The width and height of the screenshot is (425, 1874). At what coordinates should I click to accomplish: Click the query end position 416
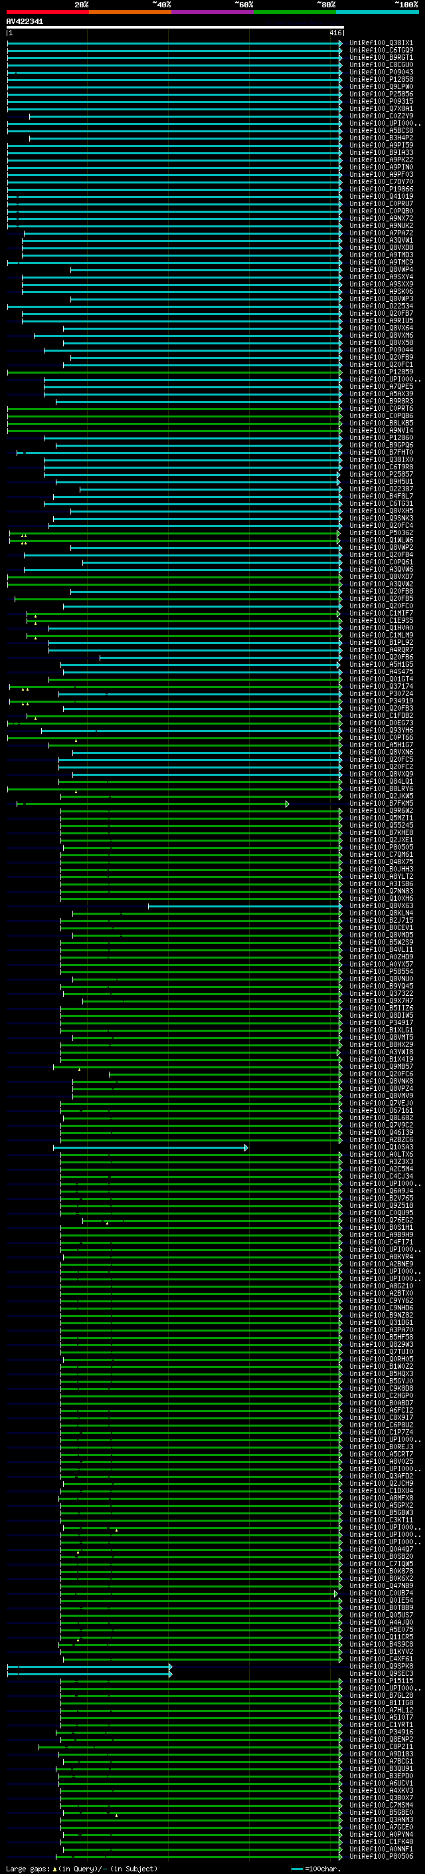pyautogui.click(x=335, y=33)
